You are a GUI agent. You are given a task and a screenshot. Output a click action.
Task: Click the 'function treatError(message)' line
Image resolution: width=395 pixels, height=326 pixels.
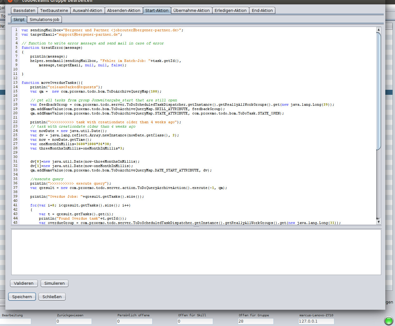pos(52,48)
